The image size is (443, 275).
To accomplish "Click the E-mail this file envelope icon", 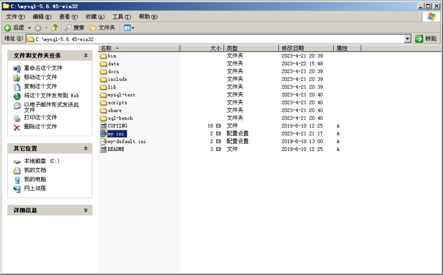I will (17, 106).
